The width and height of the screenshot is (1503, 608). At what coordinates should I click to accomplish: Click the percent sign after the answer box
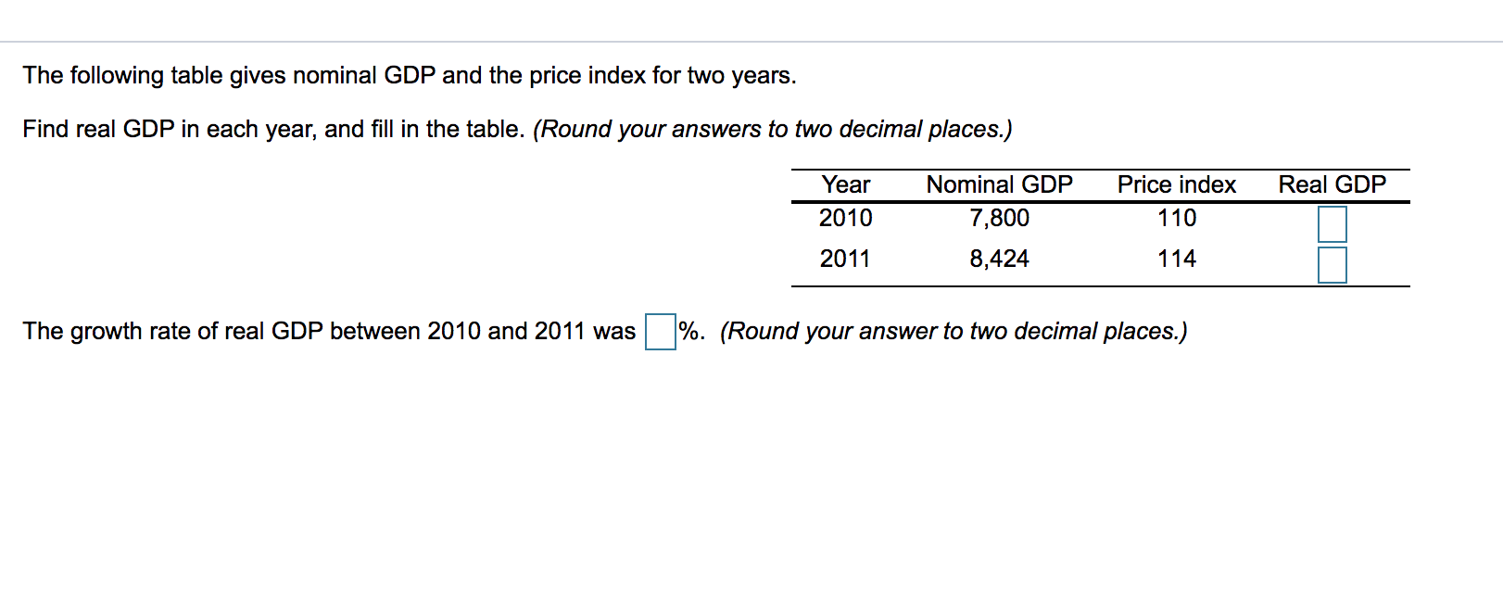[689, 330]
